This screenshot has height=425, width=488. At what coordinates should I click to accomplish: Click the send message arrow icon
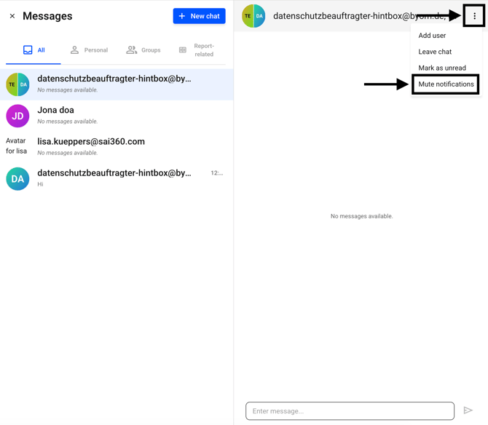(x=468, y=410)
